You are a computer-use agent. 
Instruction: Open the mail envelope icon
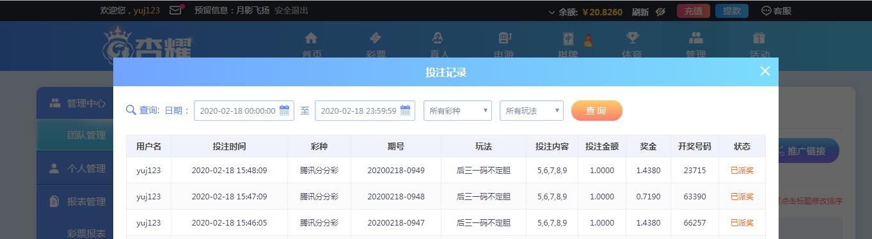pyautogui.click(x=175, y=10)
